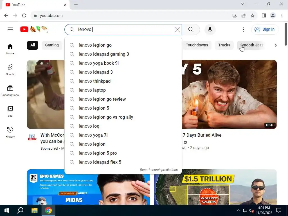
Task: Toggle the Chrome side panel
Action: pyautogui.click(x=264, y=16)
